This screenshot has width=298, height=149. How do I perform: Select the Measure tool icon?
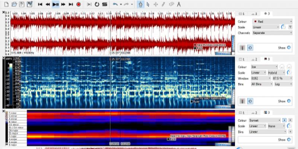click(178, 4)
